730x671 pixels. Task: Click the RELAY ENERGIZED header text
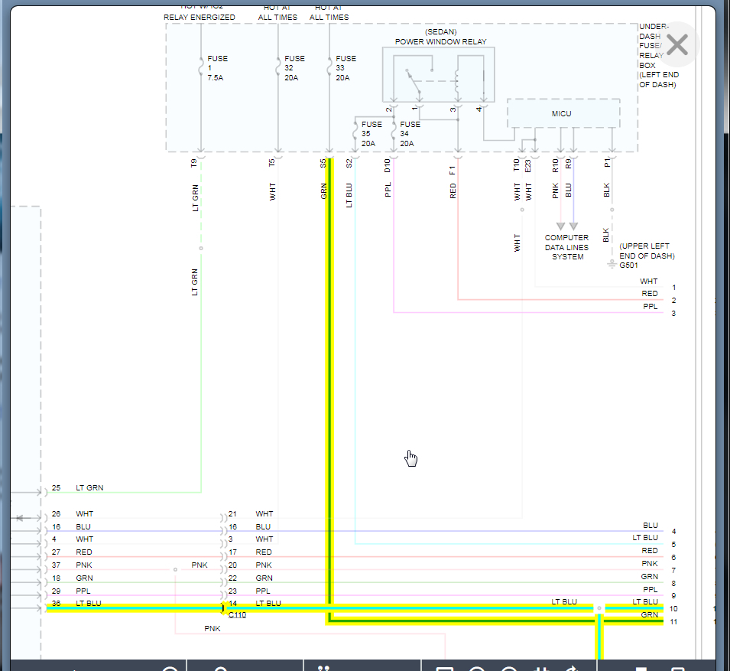tap(200, 18)
